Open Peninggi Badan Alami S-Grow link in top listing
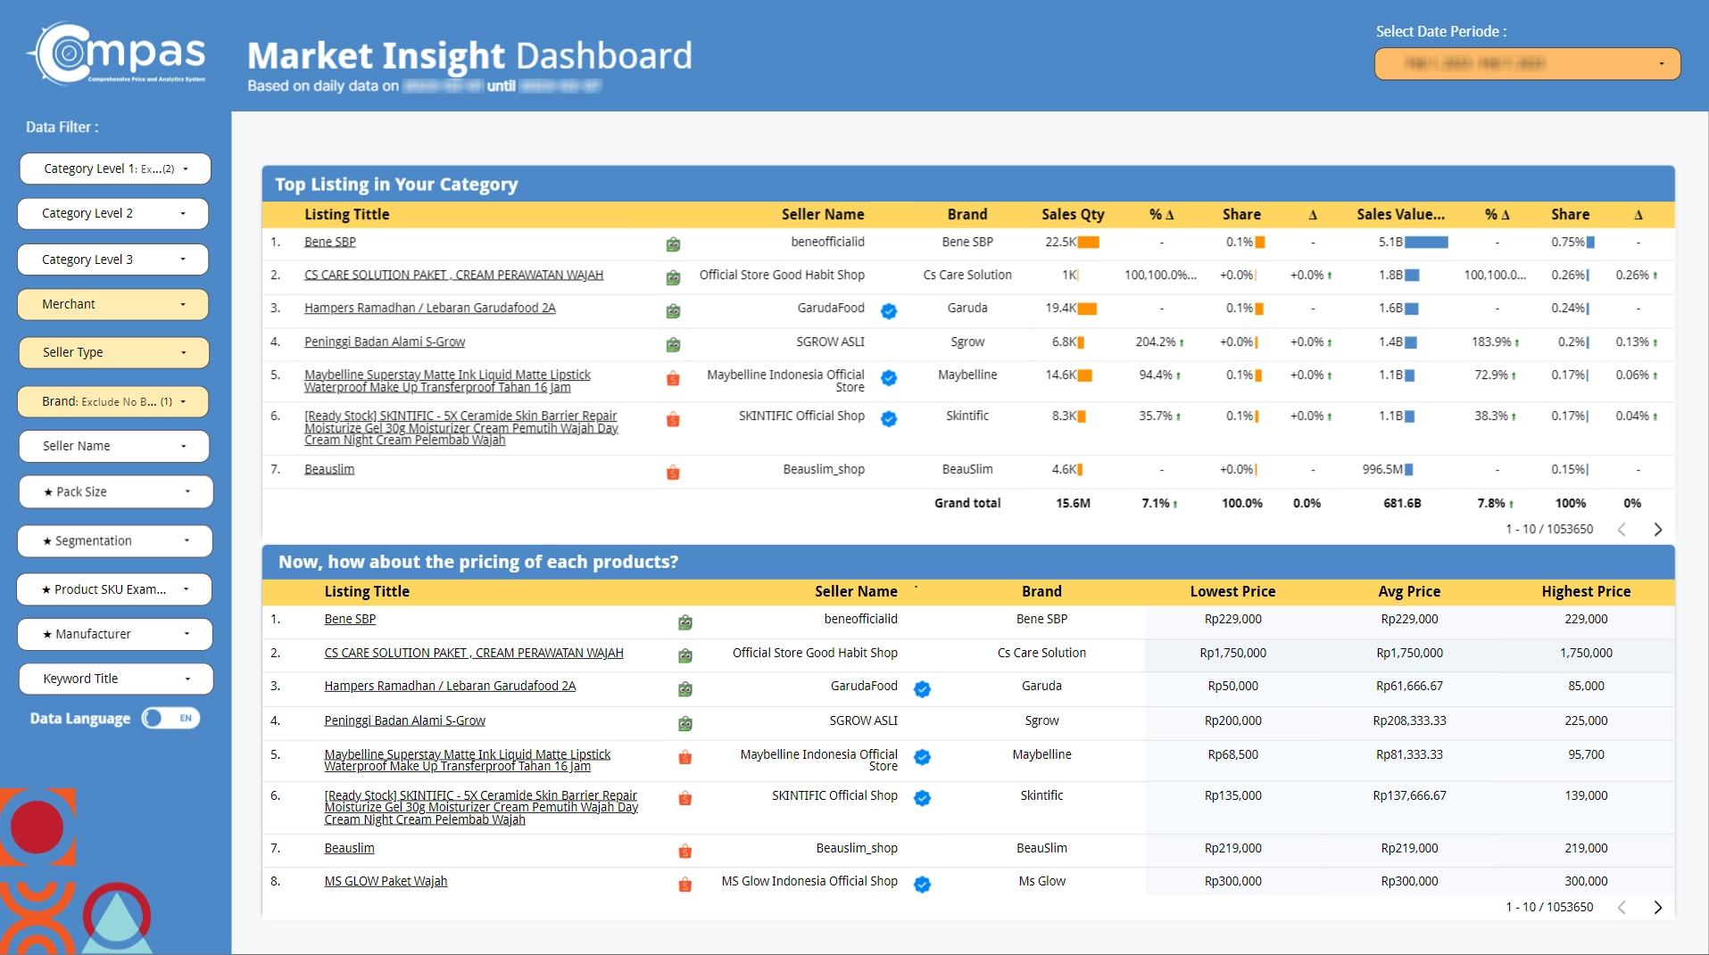This screenshot has width=1709, height=955. [385, 342]
